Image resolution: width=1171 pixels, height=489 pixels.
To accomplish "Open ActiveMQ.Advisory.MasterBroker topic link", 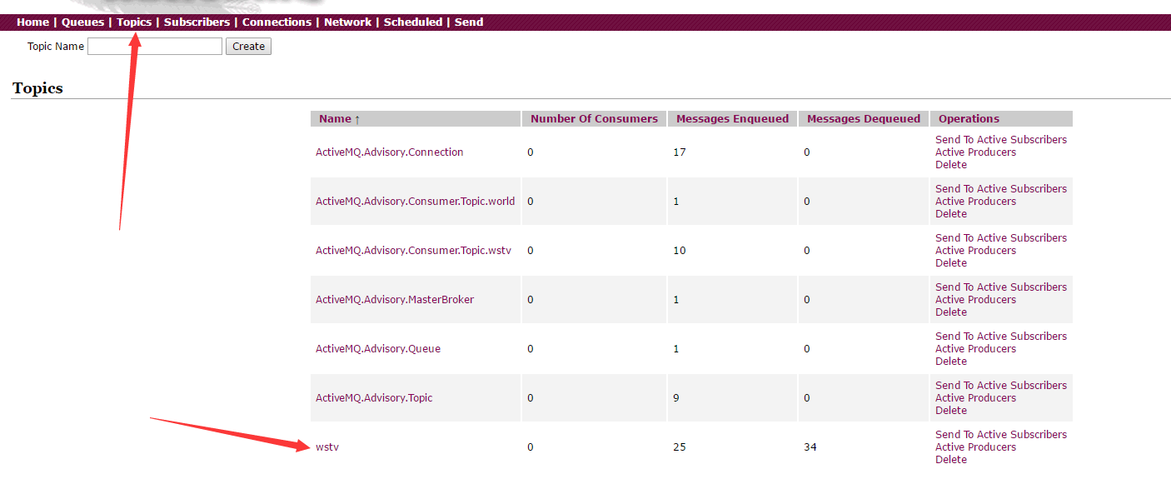I will pyautogui.click(x=394, y=300).
